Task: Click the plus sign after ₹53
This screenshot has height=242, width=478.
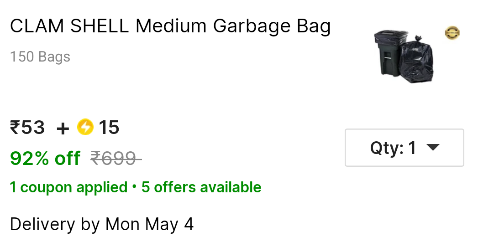Action: click(x=63, y=128)
